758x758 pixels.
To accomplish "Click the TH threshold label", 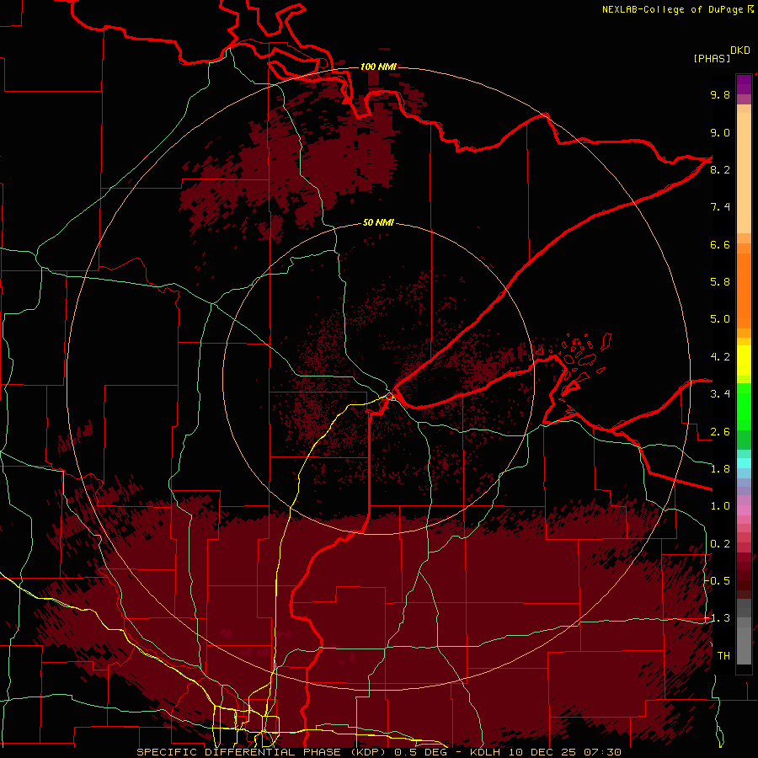I will tap(723, 656).
